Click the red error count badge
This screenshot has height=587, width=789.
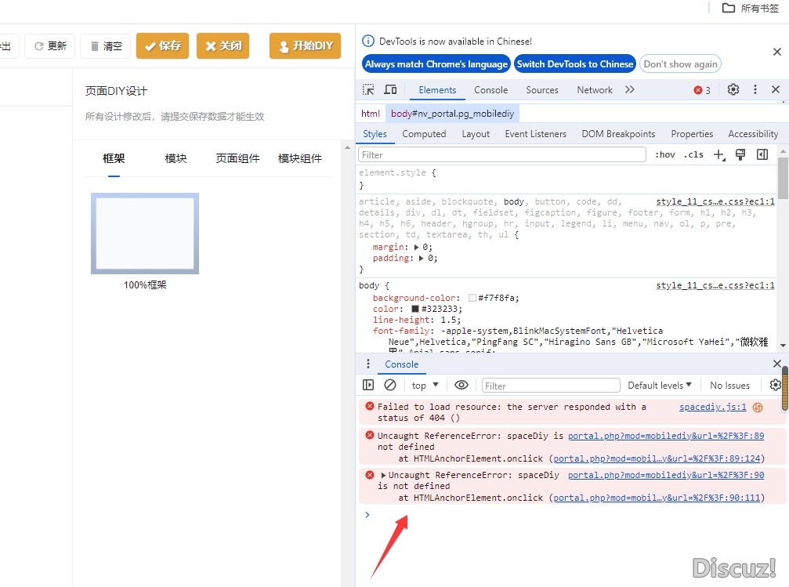[702, 90]
